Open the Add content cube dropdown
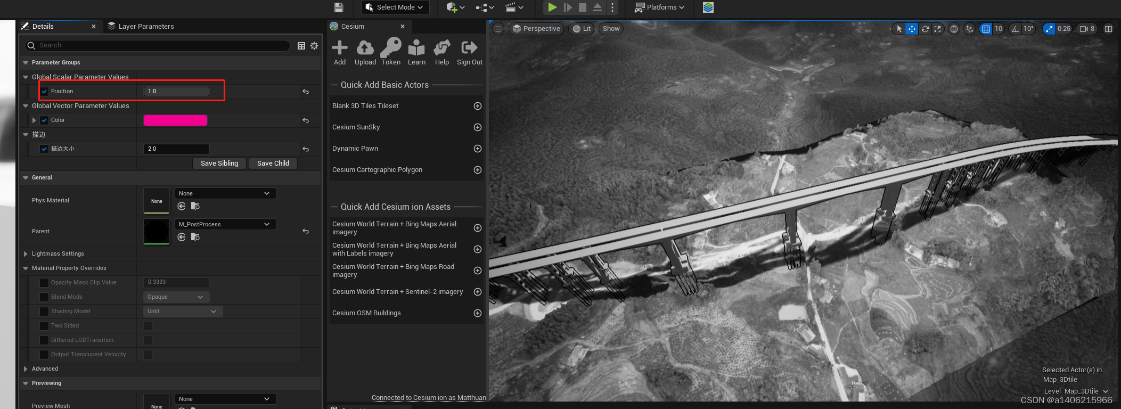The height and width of the screenshot is (409, 1121). tap(455, 7)
